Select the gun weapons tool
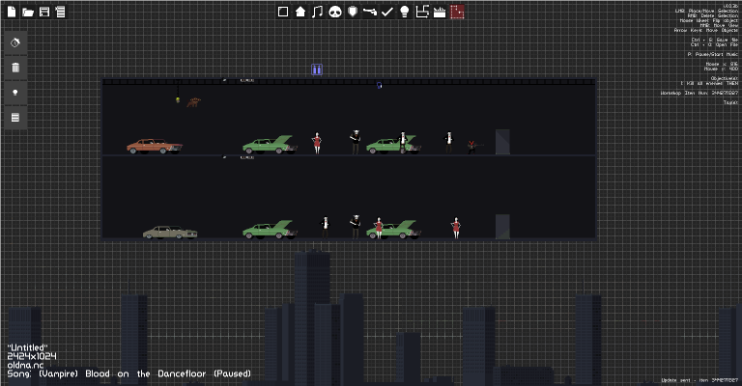The image size is (742, 386). pyautogui.click(x=370, y=12)
